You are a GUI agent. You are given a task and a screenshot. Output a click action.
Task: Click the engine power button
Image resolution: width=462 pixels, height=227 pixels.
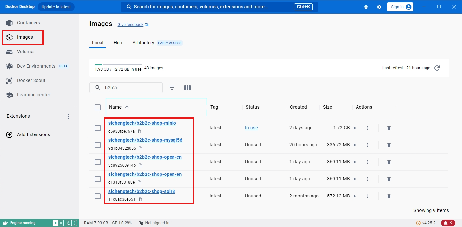pyautogui.click(x=68, y=223)
